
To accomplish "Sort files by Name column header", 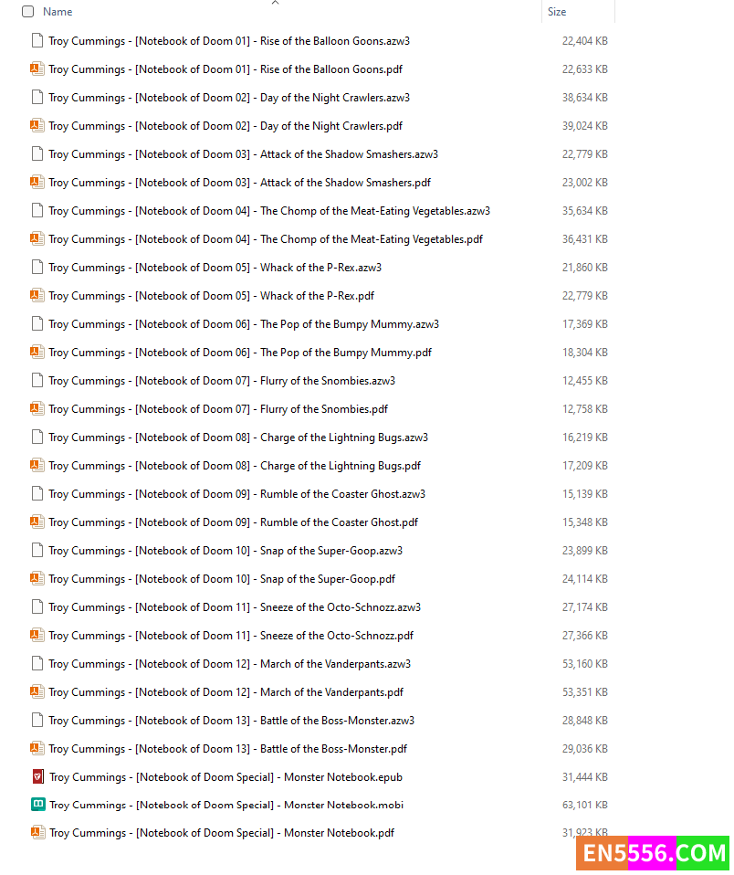I will tap(58, 12).
